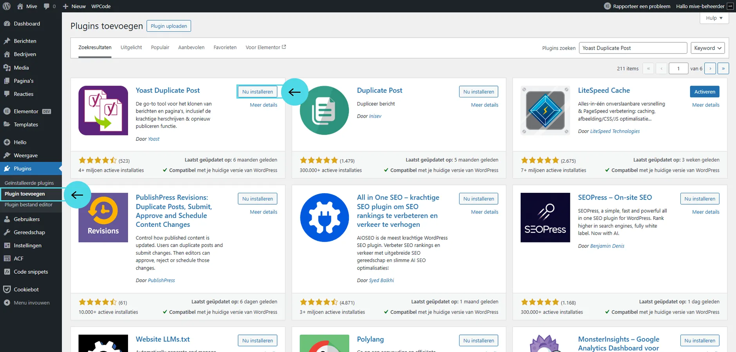Open Geïnstalleerde plugins submenu item
The image size is (736, 352).
(29, 183)
